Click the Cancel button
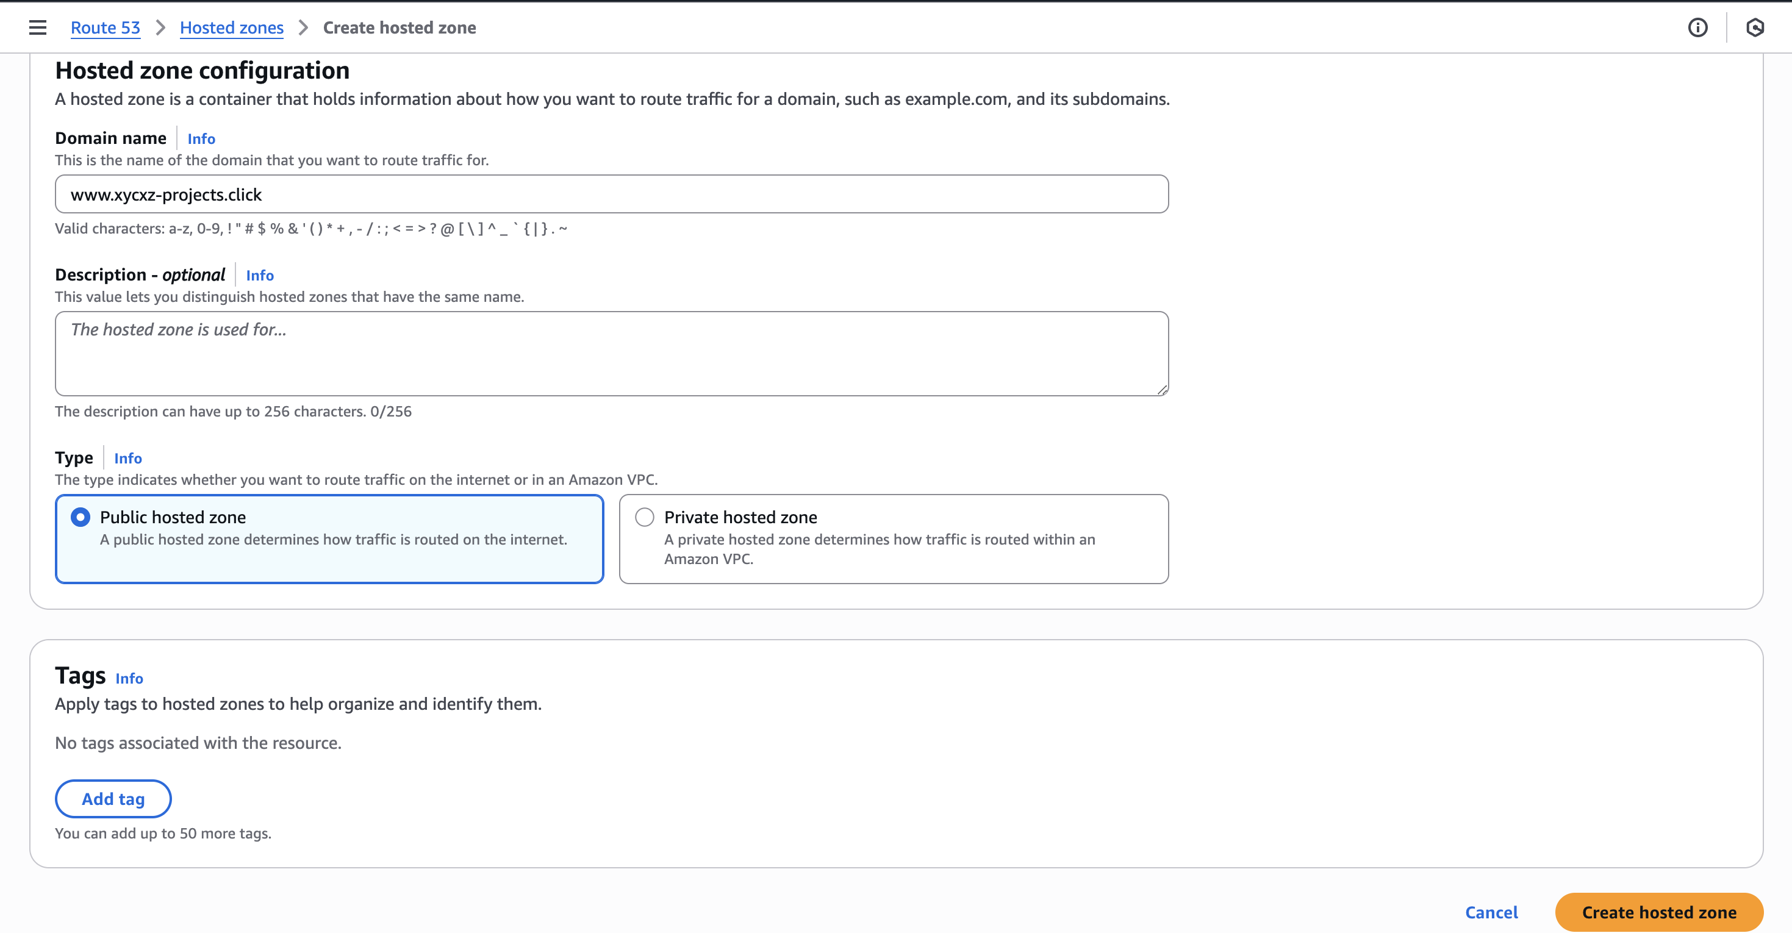1792x933 pixels. pos(1491,912)
